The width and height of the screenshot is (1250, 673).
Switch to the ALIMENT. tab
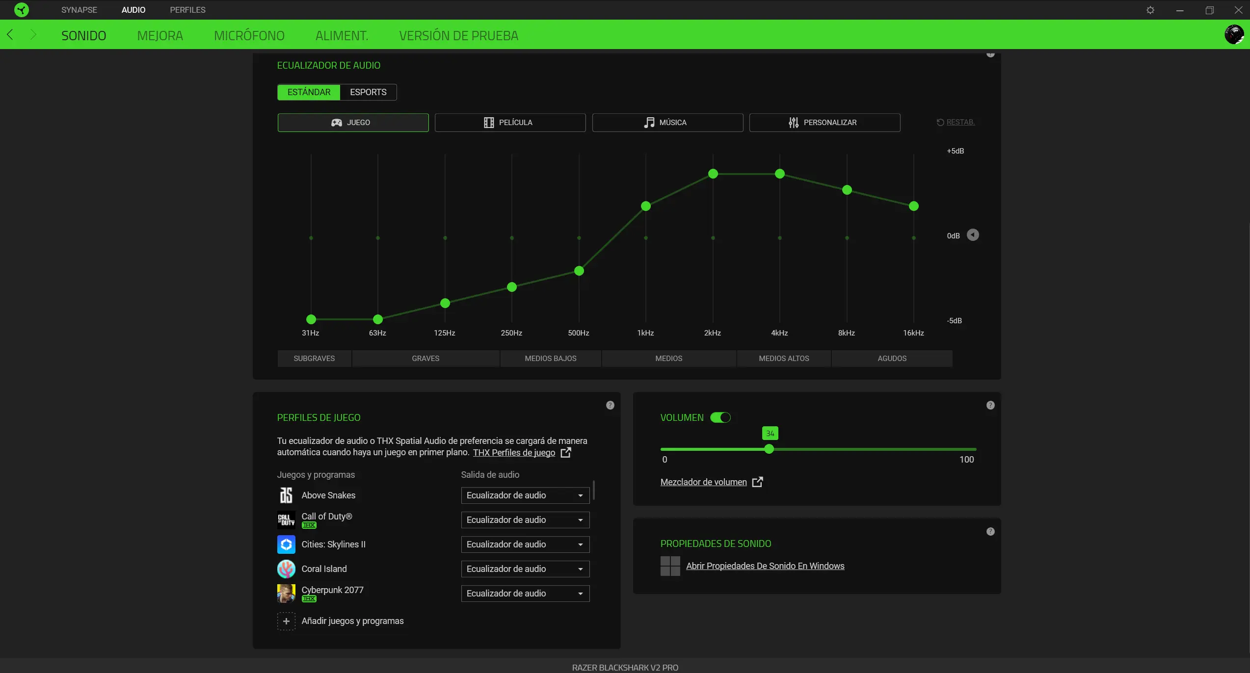(342, 35)
